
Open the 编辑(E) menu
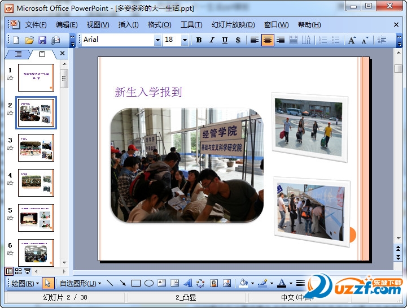pos(67,25)
